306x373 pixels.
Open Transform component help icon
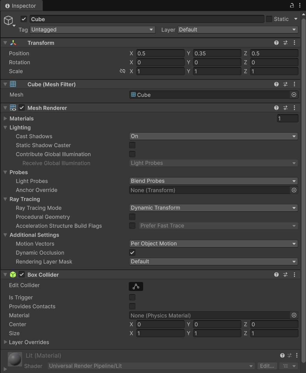click(276, 43)
